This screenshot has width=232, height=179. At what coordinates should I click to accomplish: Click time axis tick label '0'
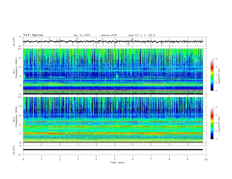[x=23, y=159]
